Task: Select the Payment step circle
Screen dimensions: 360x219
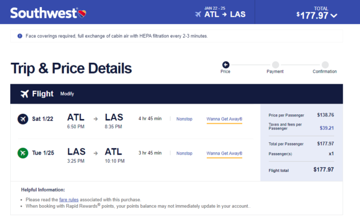Action: [275, 64]
